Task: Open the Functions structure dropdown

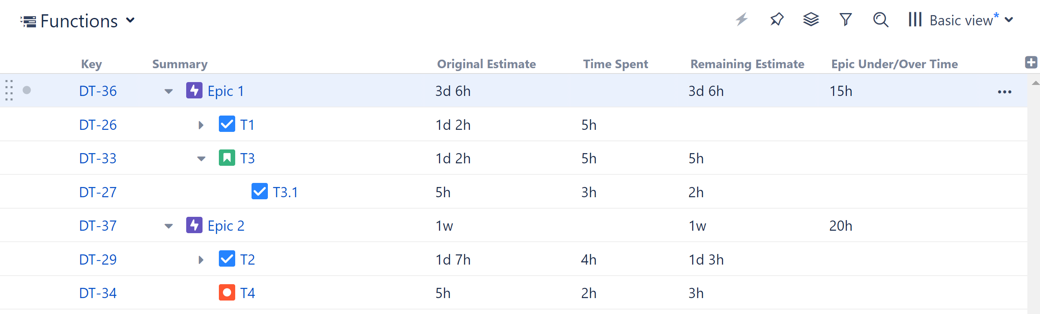Action: pos(130,20)
